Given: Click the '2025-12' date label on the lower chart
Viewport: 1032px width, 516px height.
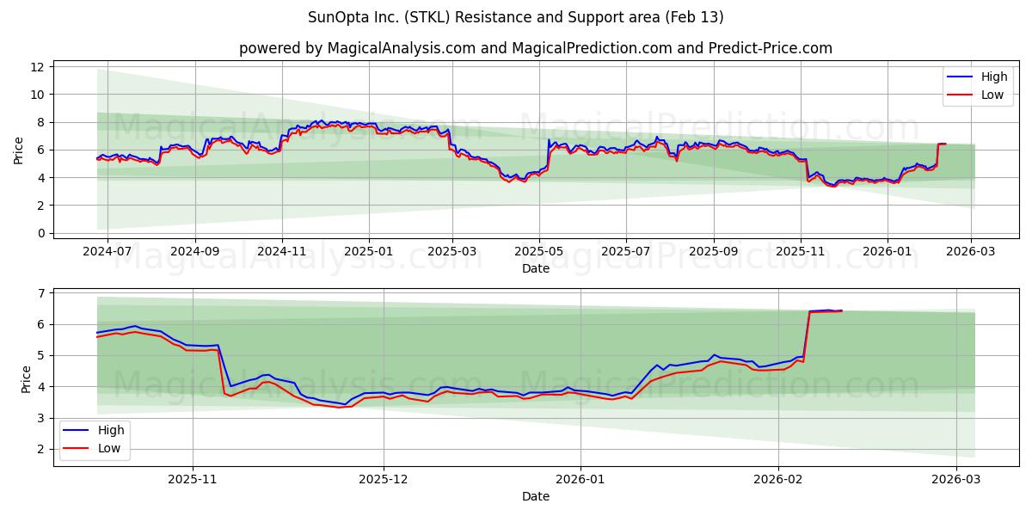Looking at the screenshot, I should click(x=384, y=480).
